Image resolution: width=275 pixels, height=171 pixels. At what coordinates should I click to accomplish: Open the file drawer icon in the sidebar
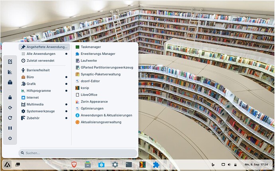pyautogui.click(x=10, y=82)
